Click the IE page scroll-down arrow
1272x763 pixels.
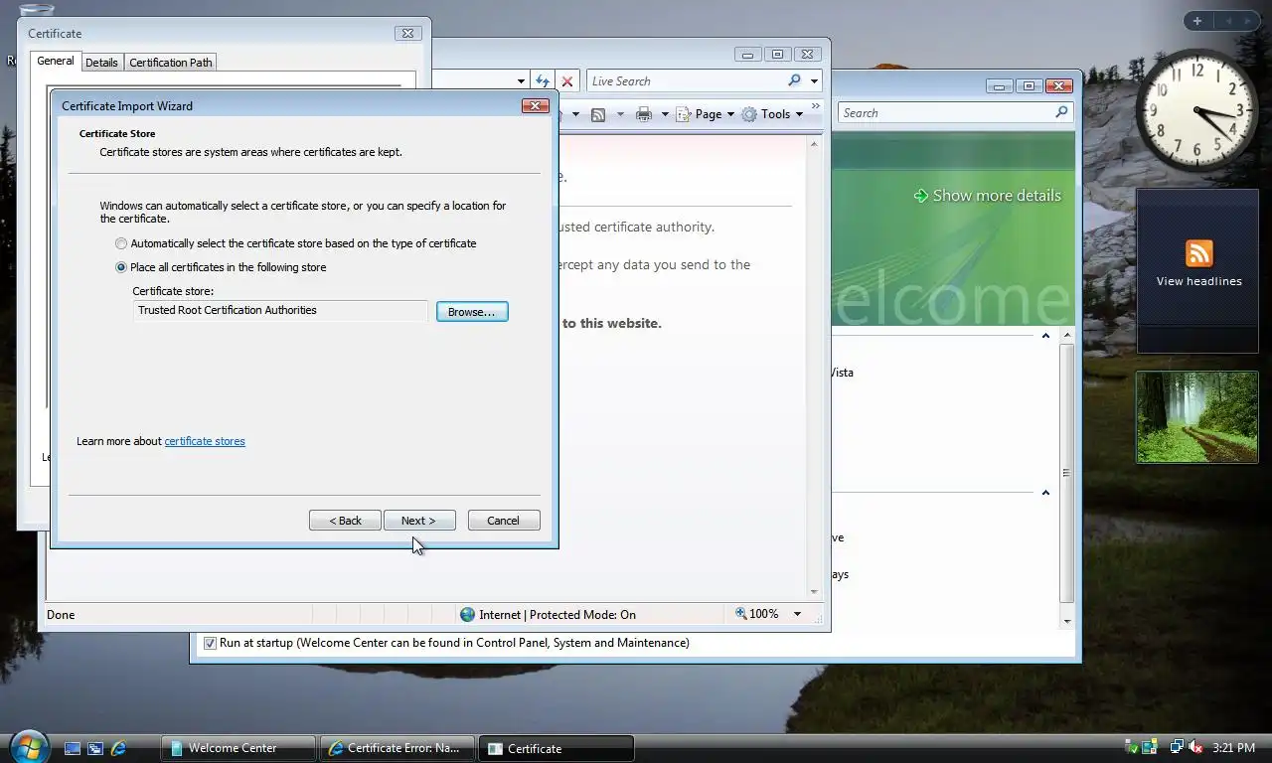point(815,592)
